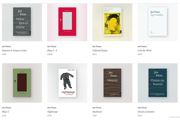Select the green Plays 5 book cover
180x120 pixels.
[22, 83]
